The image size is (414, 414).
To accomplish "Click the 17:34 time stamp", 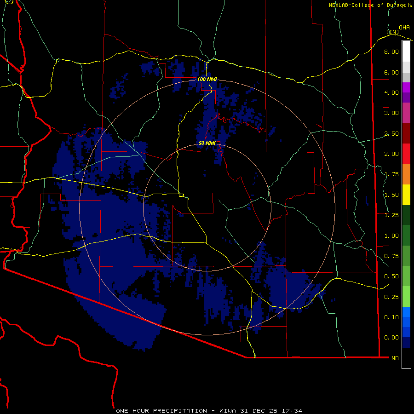I will [x=292, y=411].
